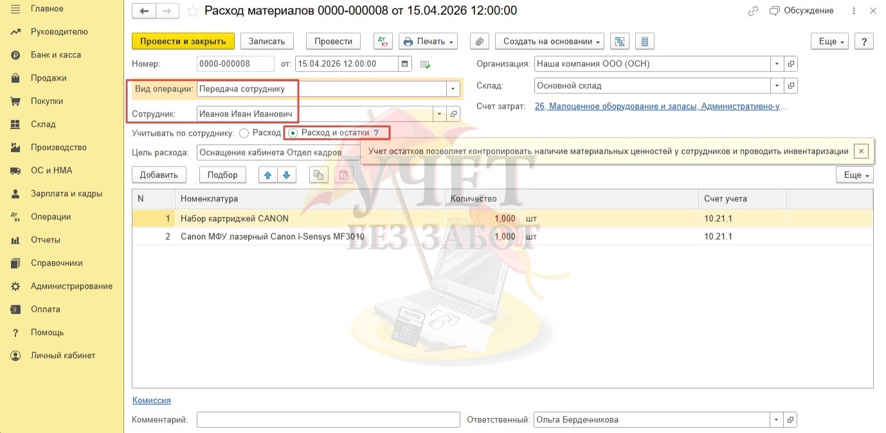The image size is (886, 433).
Task: Expand the Склад dropdown list
Action: pyautogui.click(x=777, y=85)
